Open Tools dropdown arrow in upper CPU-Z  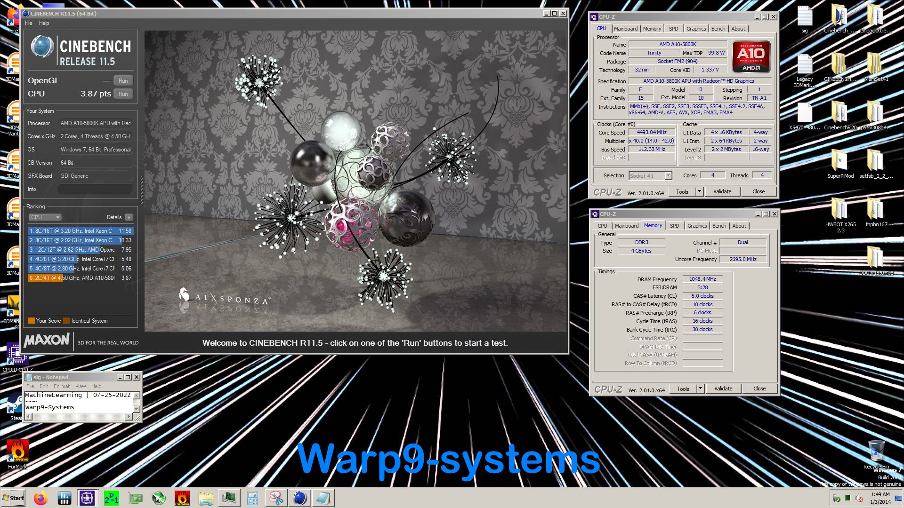point(699,191)
